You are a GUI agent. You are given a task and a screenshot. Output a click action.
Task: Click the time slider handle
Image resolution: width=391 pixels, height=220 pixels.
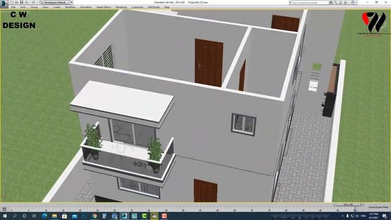[x=348, y=205]
